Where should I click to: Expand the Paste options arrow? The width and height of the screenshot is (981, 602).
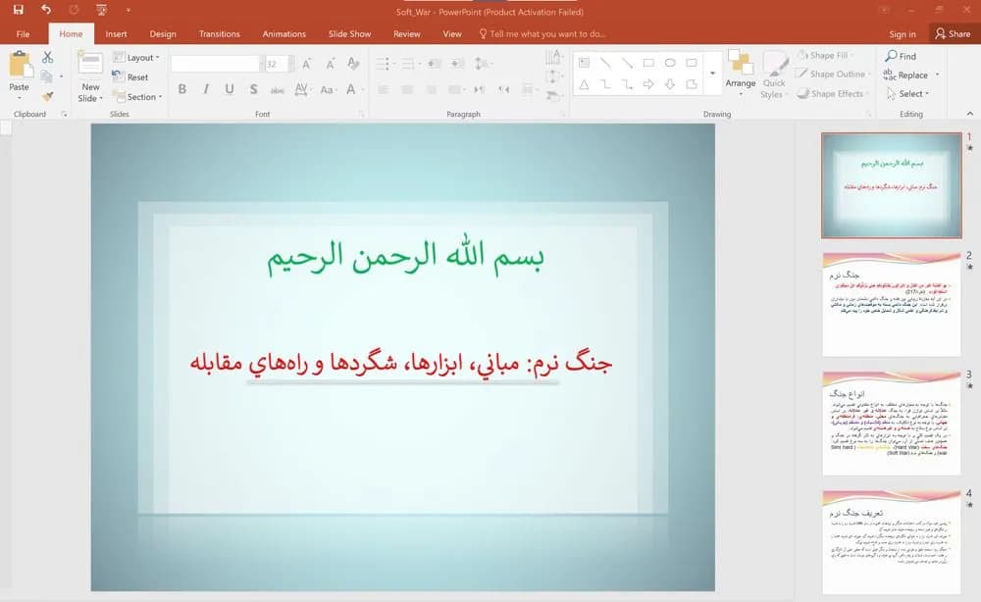19,98
